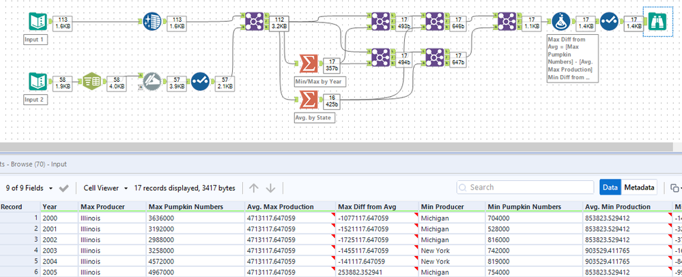
Task: Click the down arrow to go to next record
Action: [x=270, y=188]
